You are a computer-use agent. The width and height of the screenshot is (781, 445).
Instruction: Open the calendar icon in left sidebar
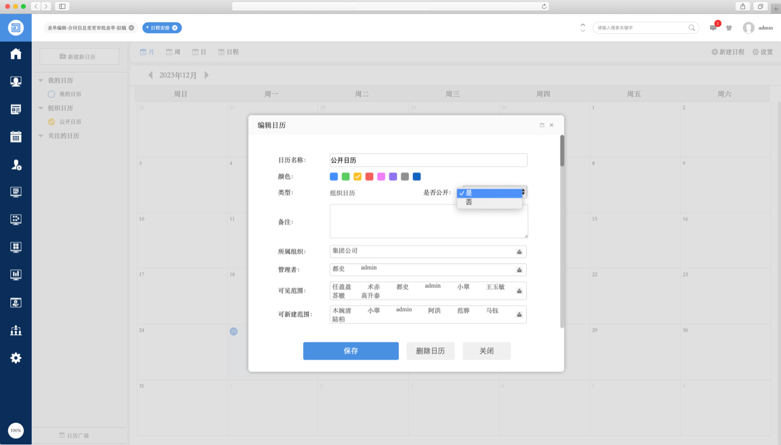pyautogui.click(x=16, y=137)
